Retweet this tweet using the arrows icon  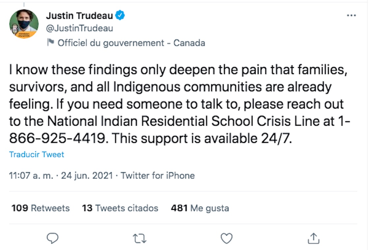point(139,238)
